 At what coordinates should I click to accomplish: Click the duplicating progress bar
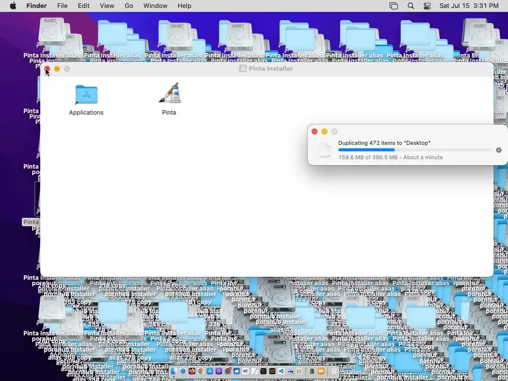(415, 150)
